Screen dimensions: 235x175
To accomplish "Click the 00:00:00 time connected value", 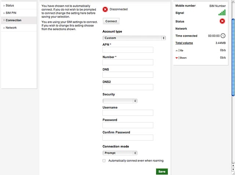I will [x=214, y=36].
